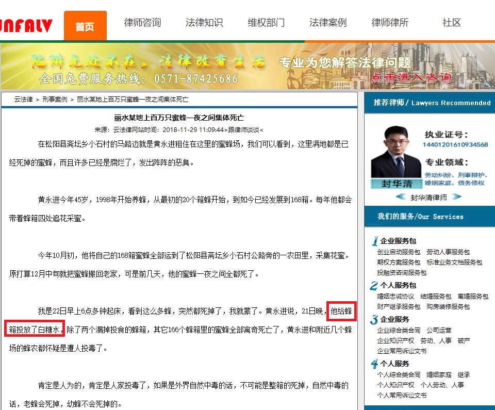Click the 个人服务包 heading
Screen dimensions: 495x410
398,286
